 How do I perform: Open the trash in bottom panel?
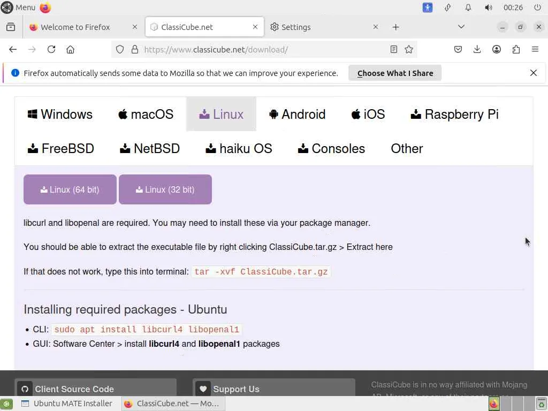(541, 404)
